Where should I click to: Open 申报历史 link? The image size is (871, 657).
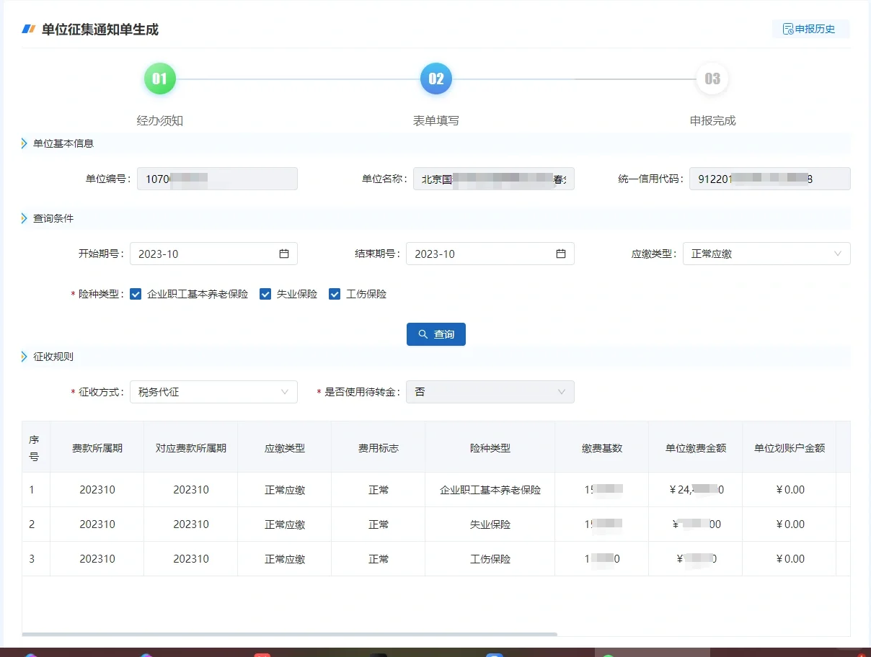[810, 30]
